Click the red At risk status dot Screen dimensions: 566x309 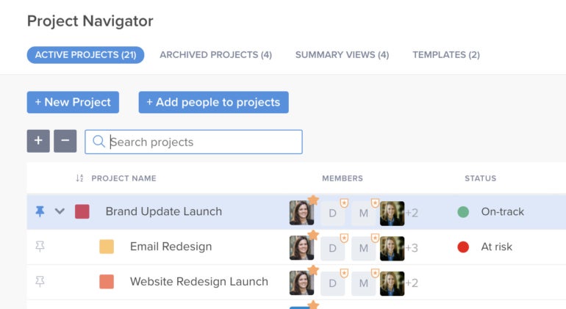pyautogui.click(x=463, y=247)
